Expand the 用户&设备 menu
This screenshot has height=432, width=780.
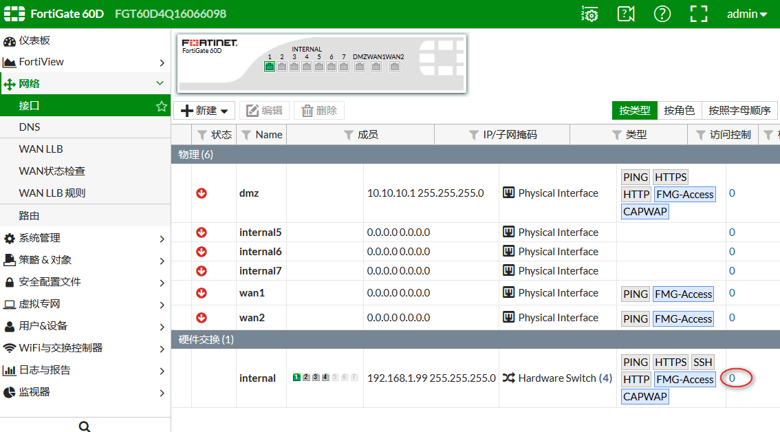(x=85, y=326)
